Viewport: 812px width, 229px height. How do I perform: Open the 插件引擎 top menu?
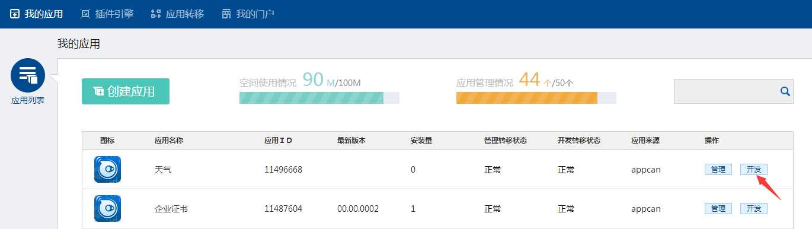tap(107, 14)
